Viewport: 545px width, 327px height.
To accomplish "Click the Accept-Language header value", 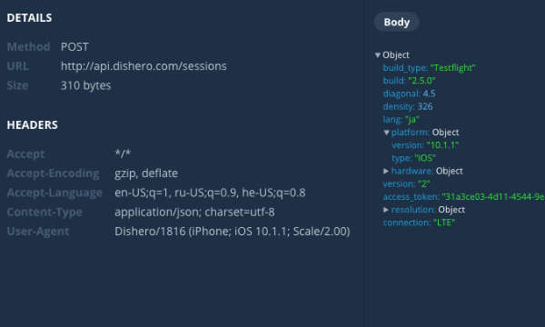I will [210, 193].
